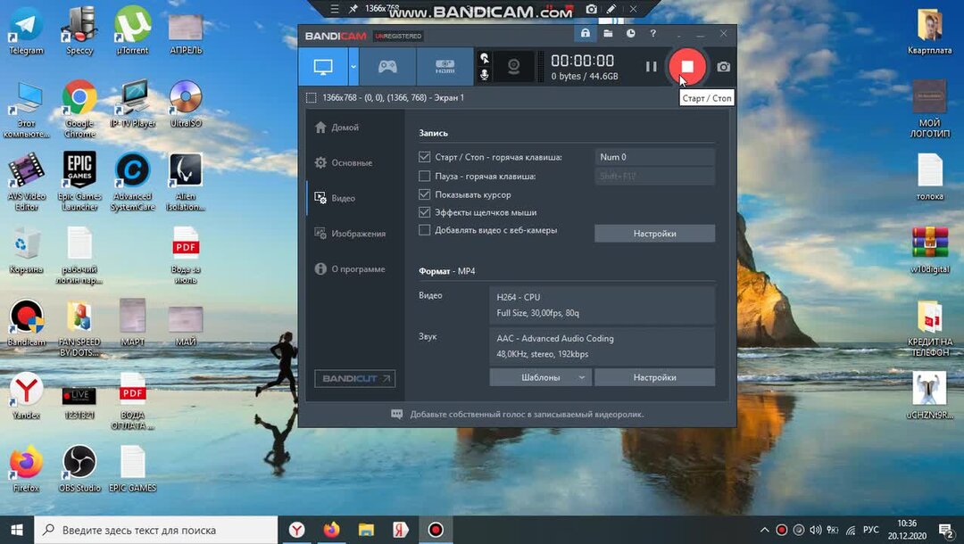Open File Explorer from taskbar
964x544 pixels.
(367, 530)
